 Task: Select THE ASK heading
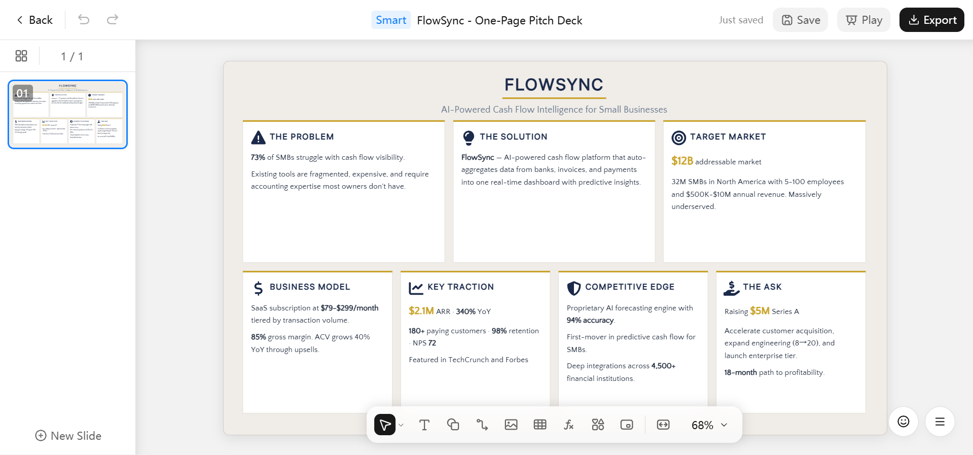pyautogui.click(x=763, y=287)
